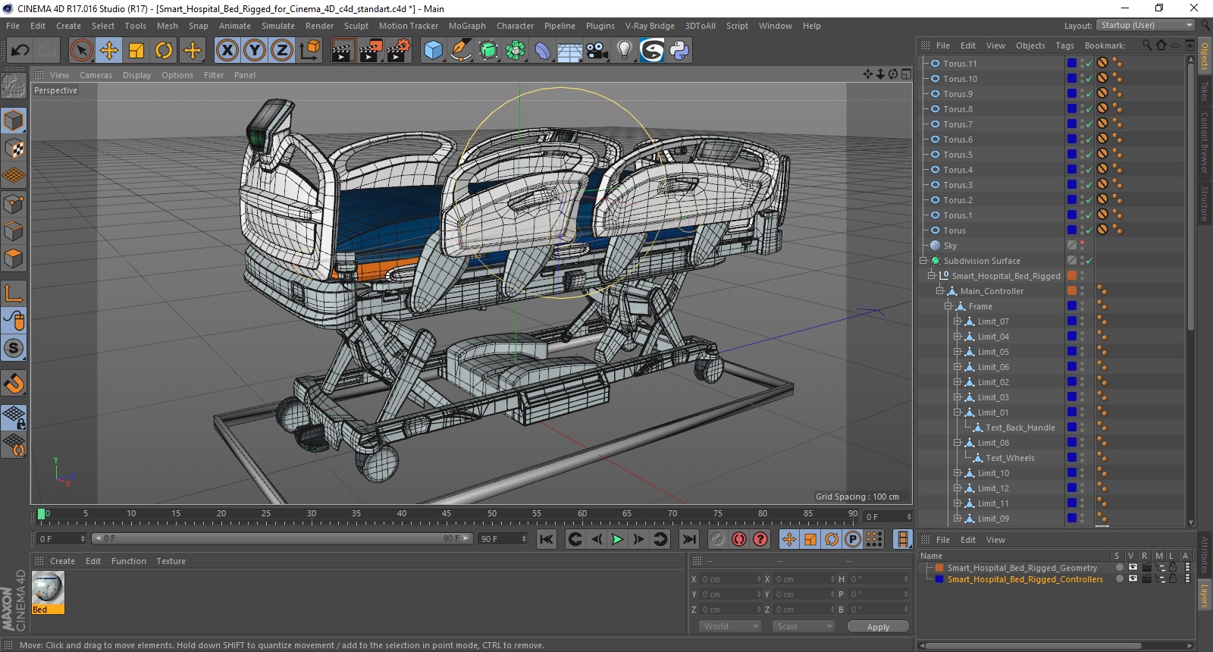The height and width of the screenshot is (652, 1213).
Task: Open the World coordinate dropdown
Action: point(729,626)
